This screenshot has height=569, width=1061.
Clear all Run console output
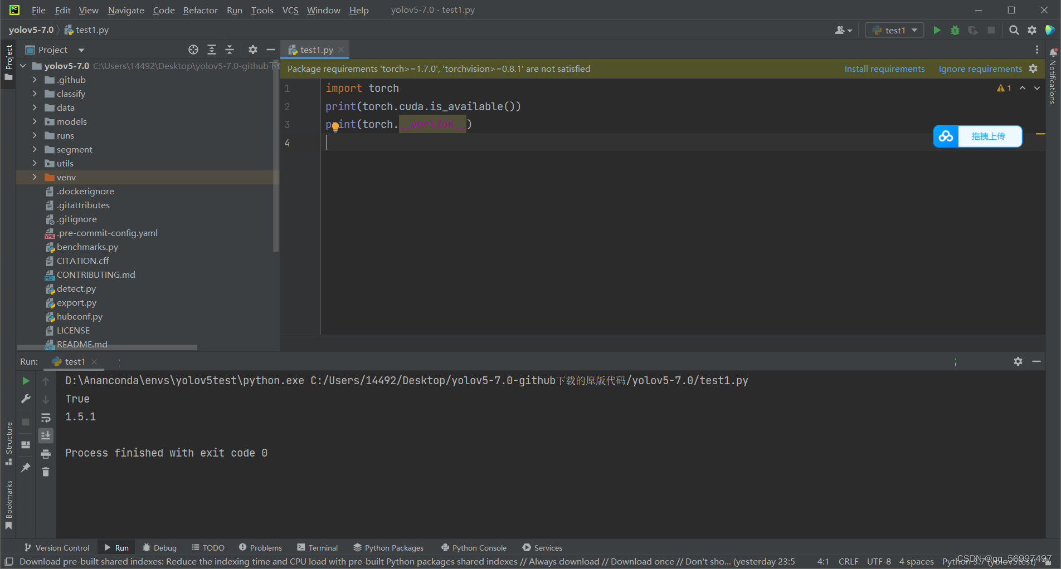pos(46,472)
